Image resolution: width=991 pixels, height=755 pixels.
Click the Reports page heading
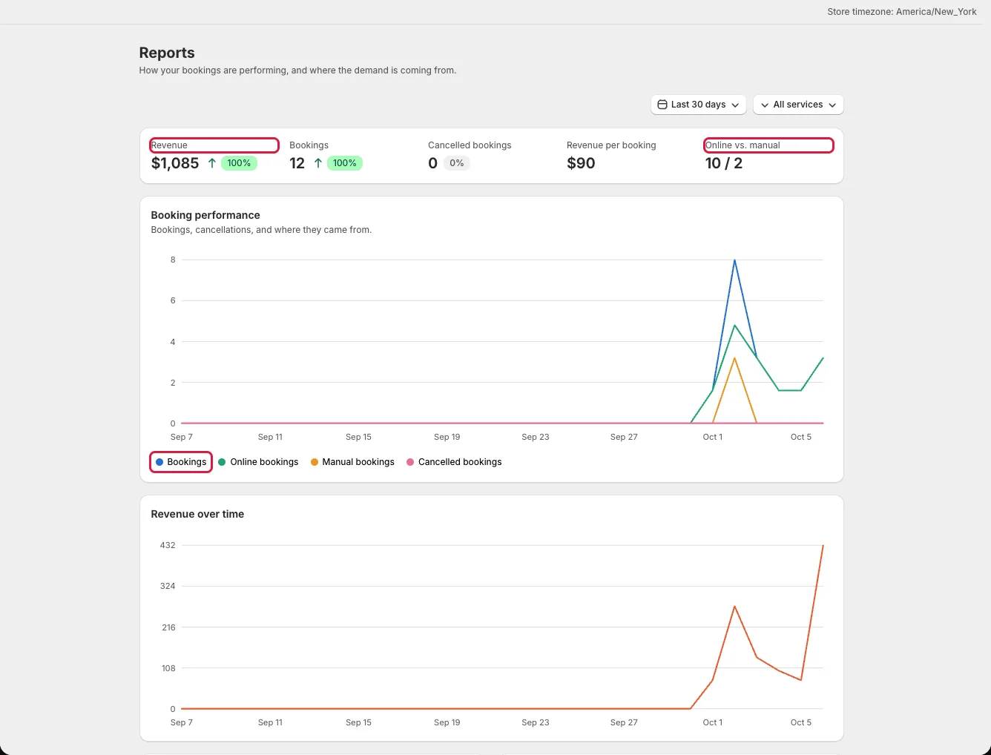click(167, 53)
